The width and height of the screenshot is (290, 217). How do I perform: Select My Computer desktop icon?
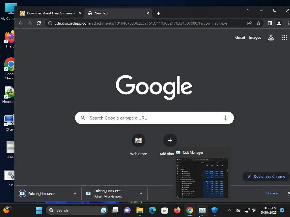[8, 12]
